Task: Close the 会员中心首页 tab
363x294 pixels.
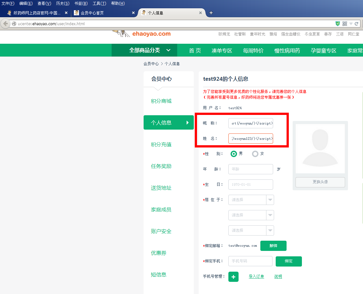Action: tap(133, 13)
